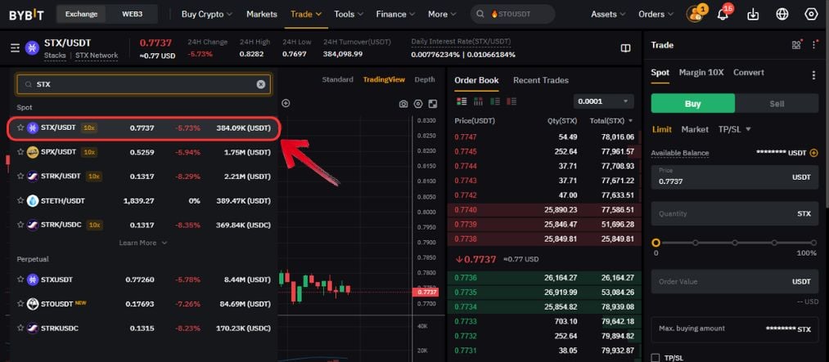Open the 0.0001 price precision dropdown

coord(603,101)
